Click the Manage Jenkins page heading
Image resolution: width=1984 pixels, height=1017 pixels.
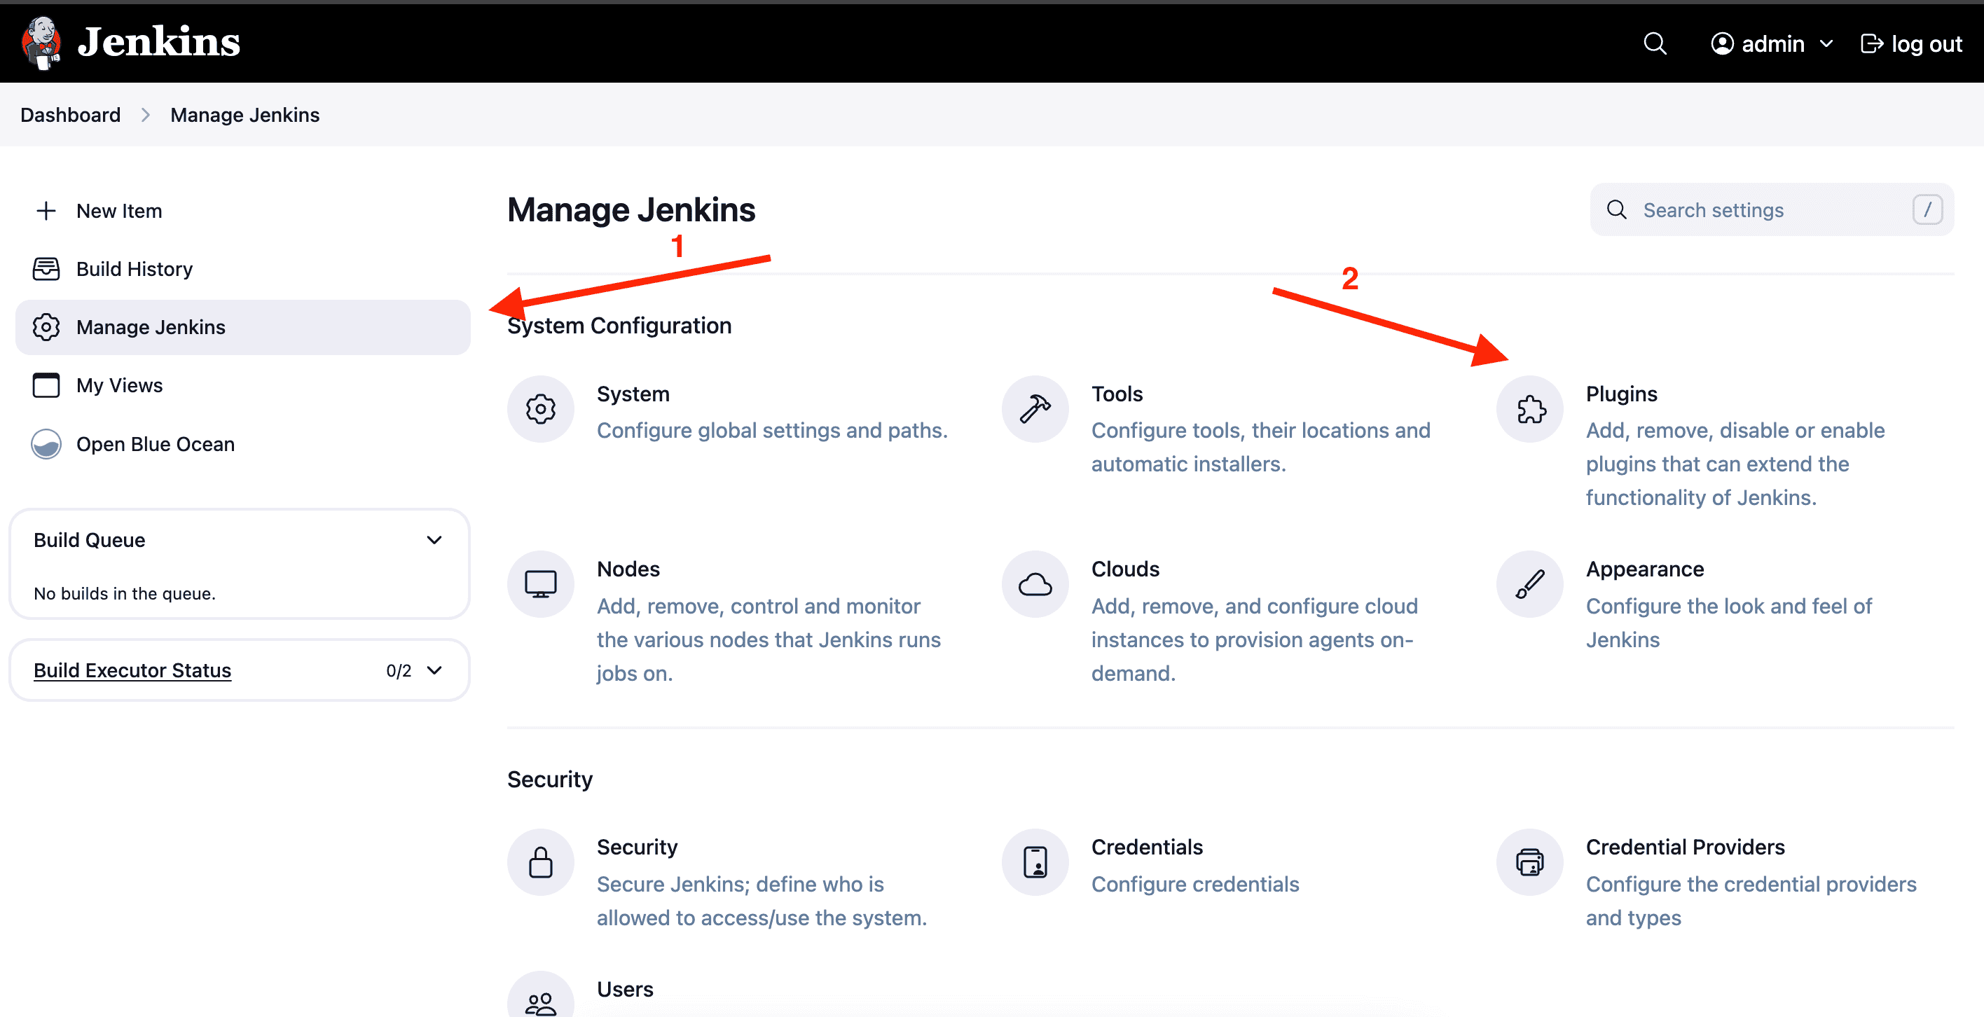tap(631, 210)
